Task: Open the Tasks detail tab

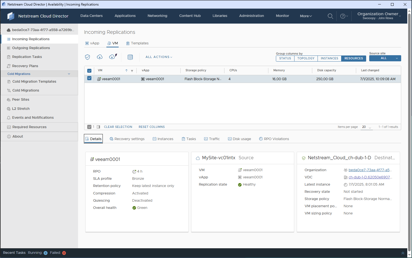Action: tap(189, 139)
